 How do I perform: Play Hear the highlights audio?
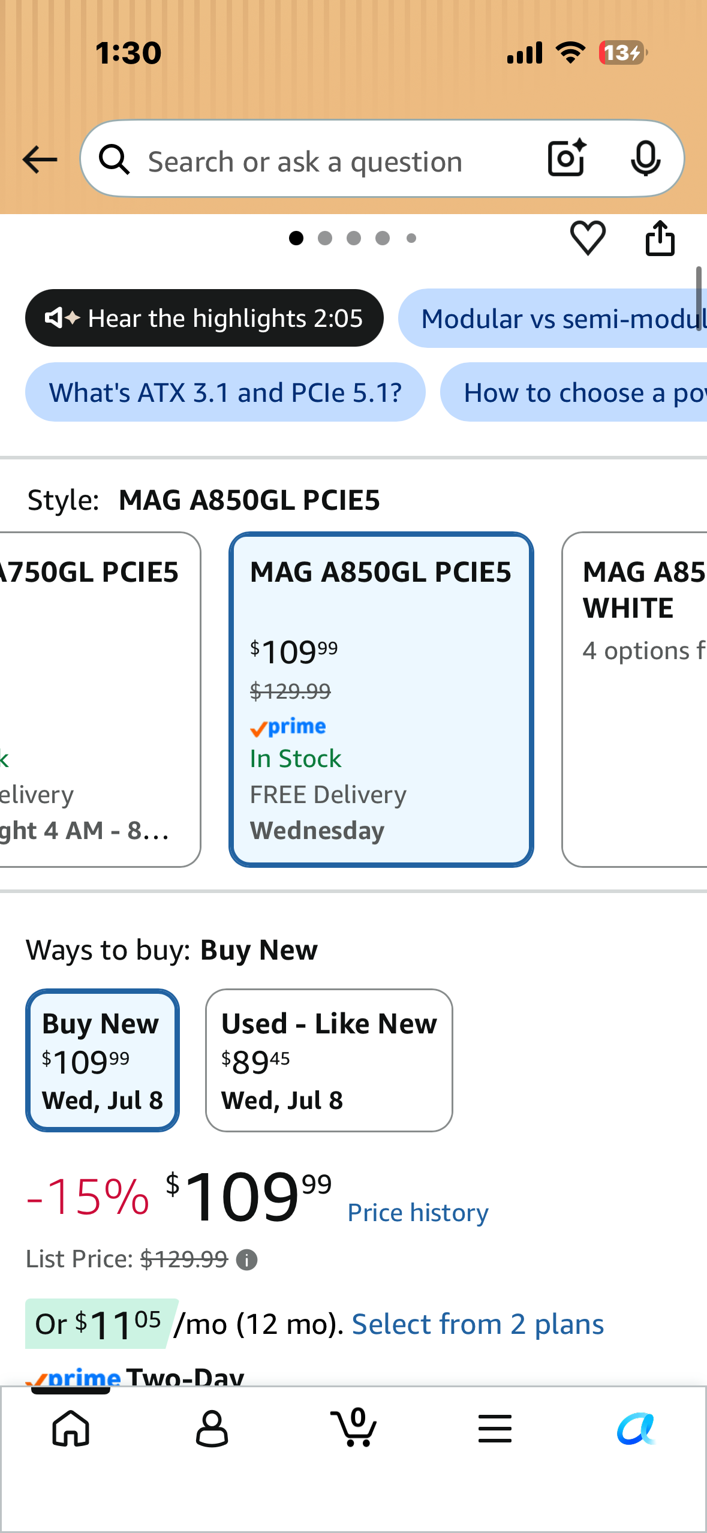(204, 318)
